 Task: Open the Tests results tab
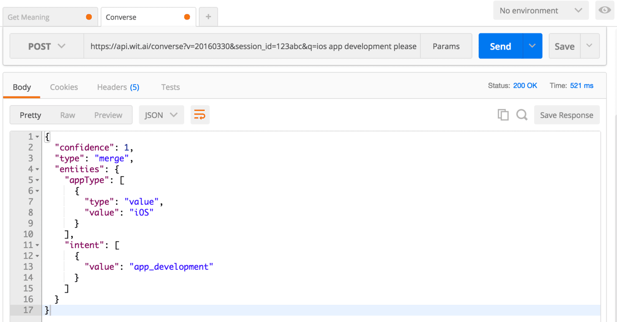pyautogui.click(x=171, y=87)
